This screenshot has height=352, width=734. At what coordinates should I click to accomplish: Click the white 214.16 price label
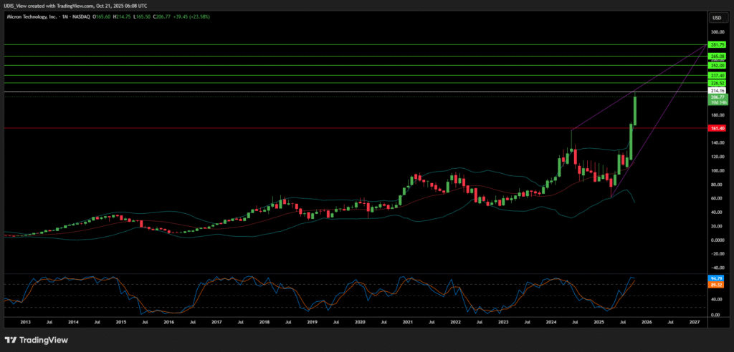pos(718,91)
